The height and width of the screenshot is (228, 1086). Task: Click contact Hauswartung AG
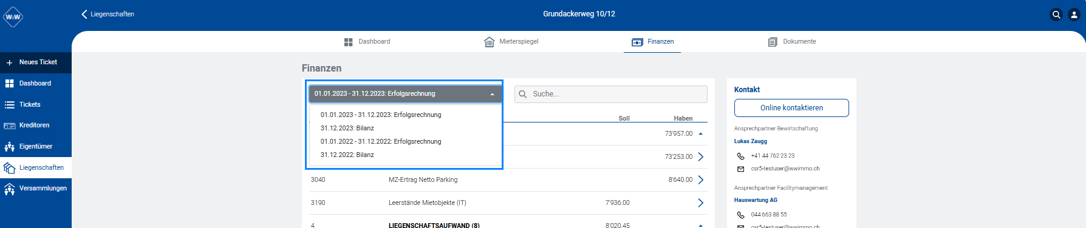tap(756, 200)
